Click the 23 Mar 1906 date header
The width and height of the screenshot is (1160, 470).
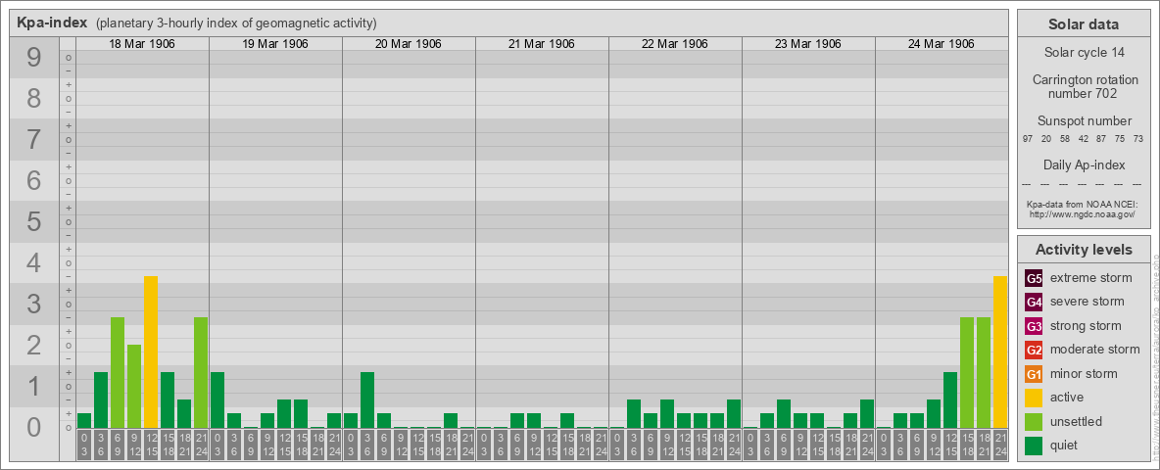[x=808, y=44]
